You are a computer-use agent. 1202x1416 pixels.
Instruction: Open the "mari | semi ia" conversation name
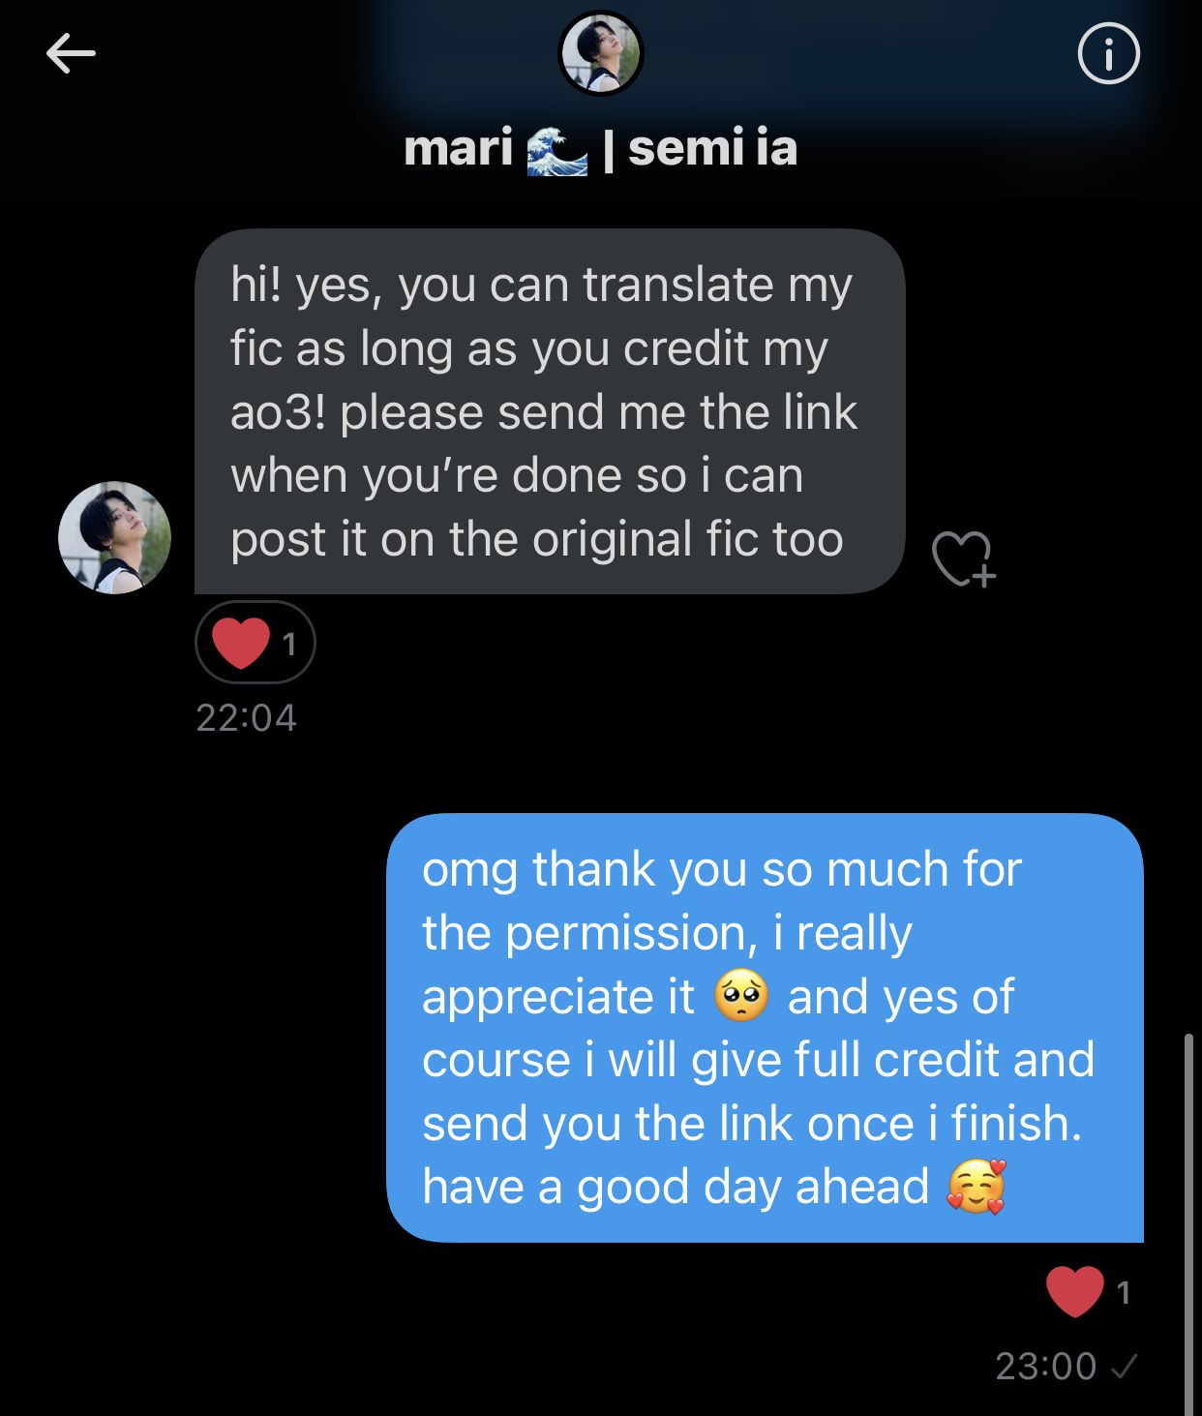(x=600, y=149)
